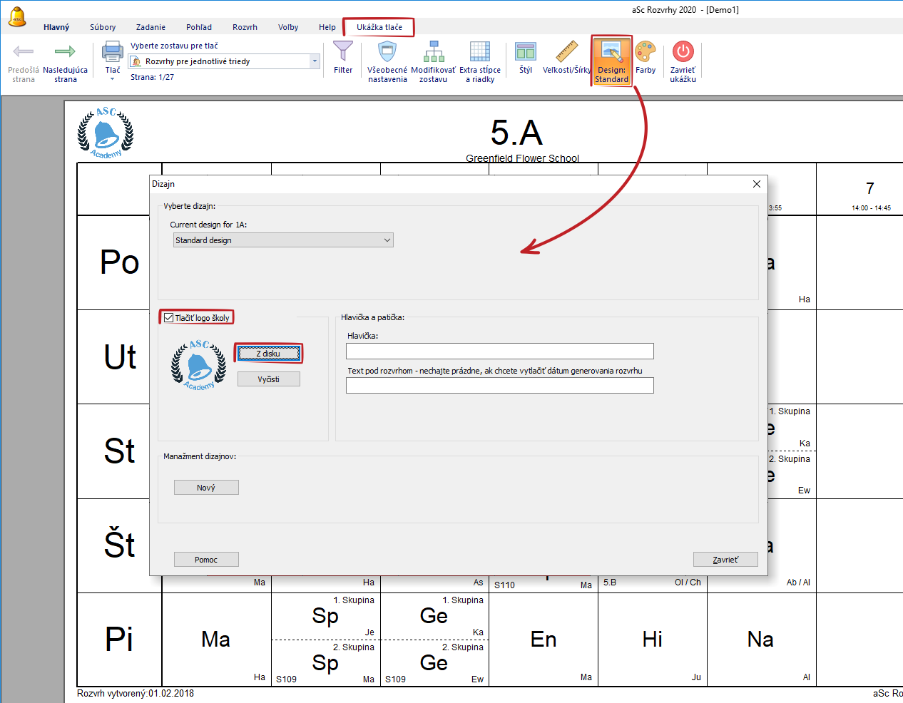Open the Veľkosti/Šírky ruler tool
This screenshot has width=903, height=703.
(x=566, y=53)
